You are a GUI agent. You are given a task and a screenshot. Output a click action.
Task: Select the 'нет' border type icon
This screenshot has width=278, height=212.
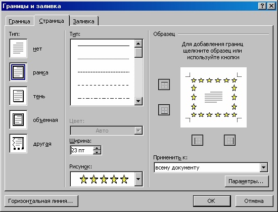pos(18,49)
